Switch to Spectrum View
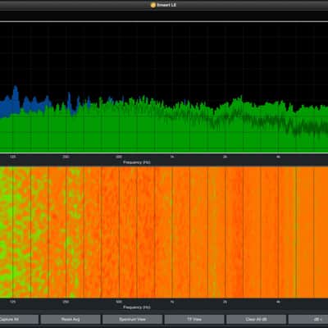The image size is (328, 328). pyautogui.click(x=133, y=319)
